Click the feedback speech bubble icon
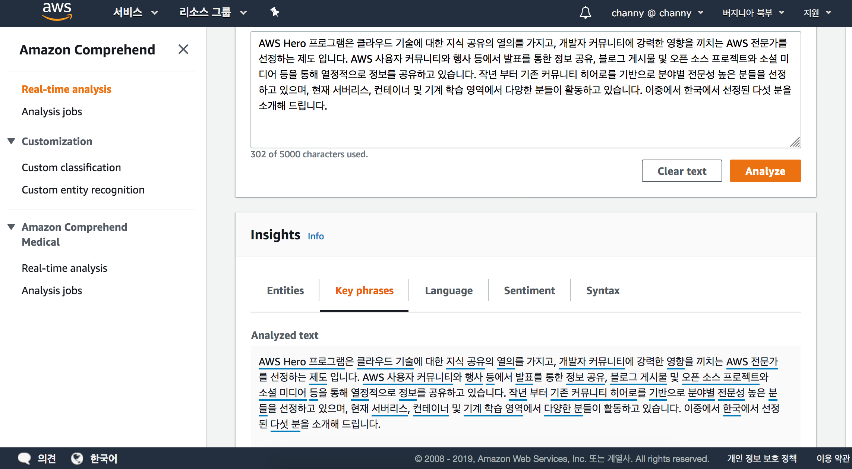This screenshot has height=469, width=852. (x=25, y=458)
